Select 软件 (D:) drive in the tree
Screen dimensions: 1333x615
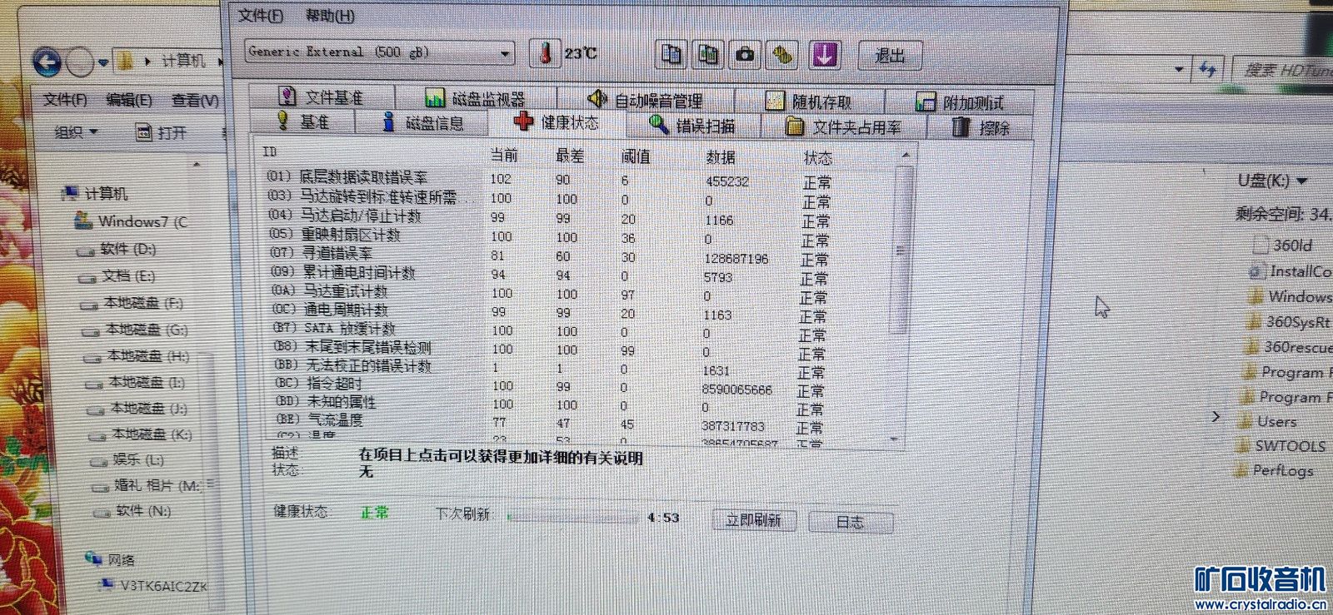[x=117, y=249]
